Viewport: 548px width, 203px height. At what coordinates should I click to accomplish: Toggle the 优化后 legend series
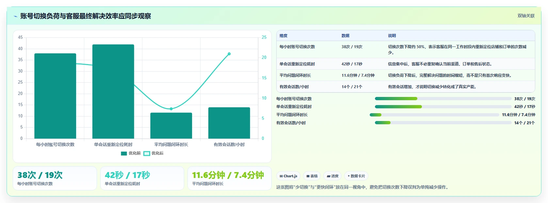click(153, 153)
